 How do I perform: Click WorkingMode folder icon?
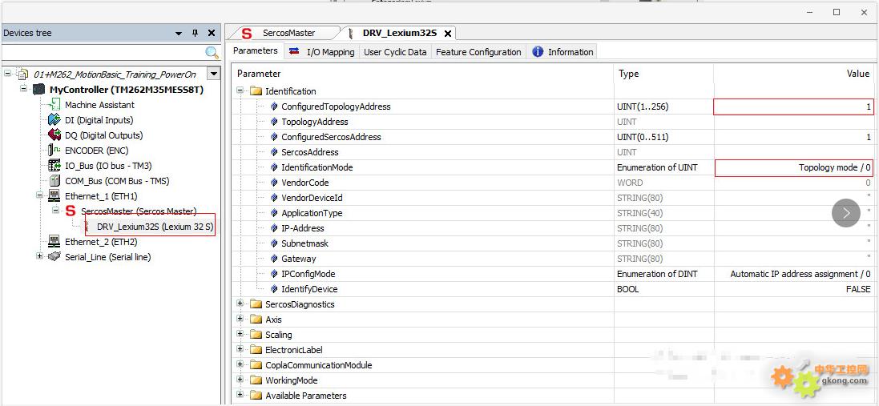point(256,381)
